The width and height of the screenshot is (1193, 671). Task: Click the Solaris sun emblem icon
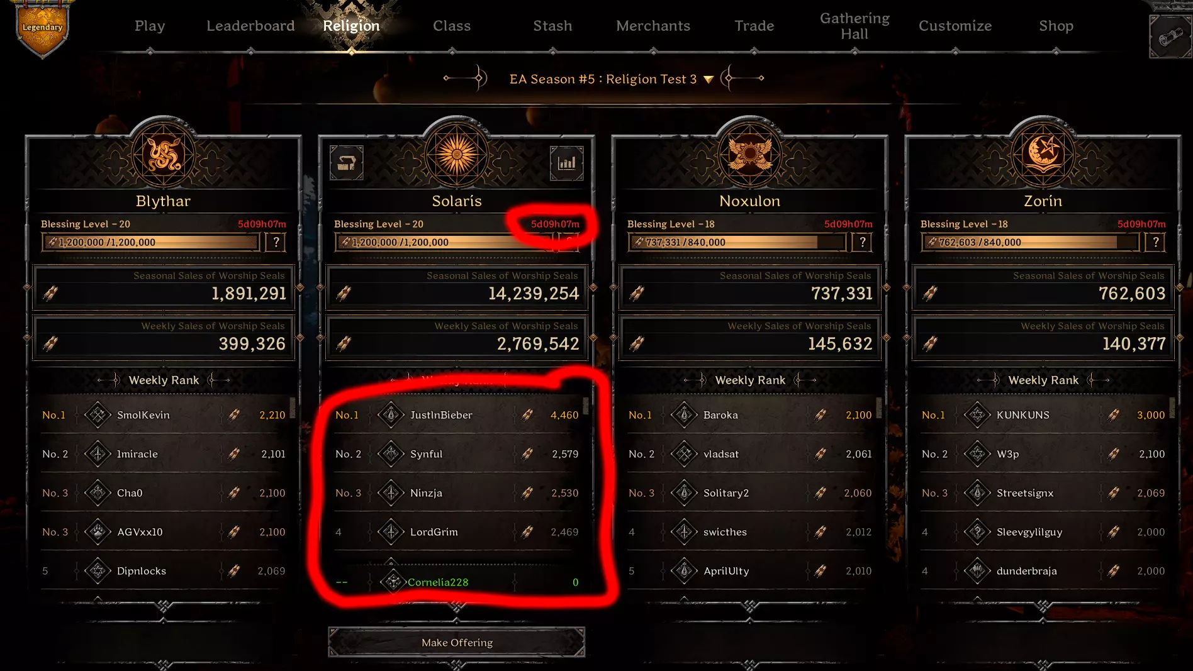pos(457,155)
